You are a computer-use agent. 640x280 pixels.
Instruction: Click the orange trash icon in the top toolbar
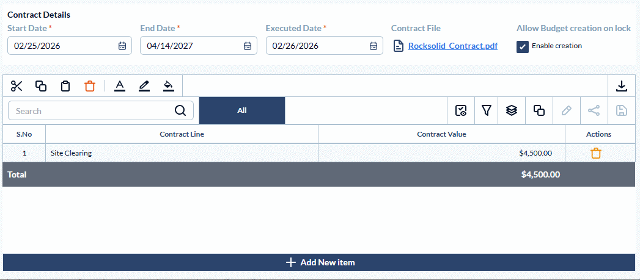[x=90, y=86]
